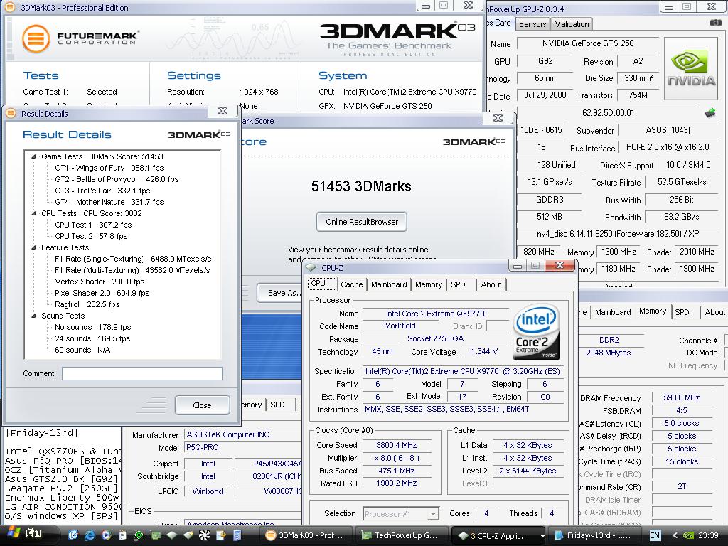
Task: Click the green chip quick launch icon
Action: coord(139,535)
